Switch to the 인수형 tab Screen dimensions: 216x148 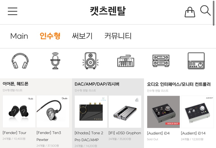[50, 36]
